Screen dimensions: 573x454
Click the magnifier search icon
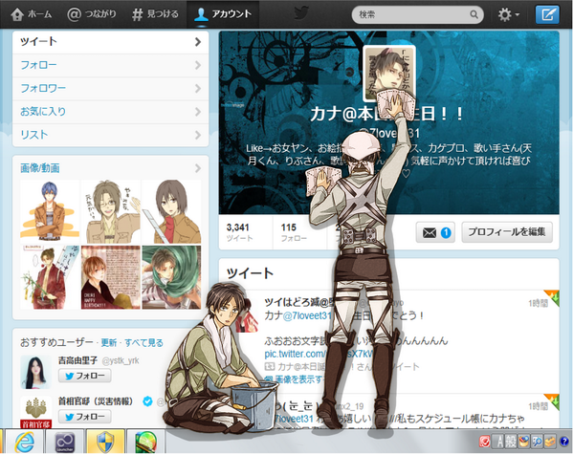click(474, 14)
